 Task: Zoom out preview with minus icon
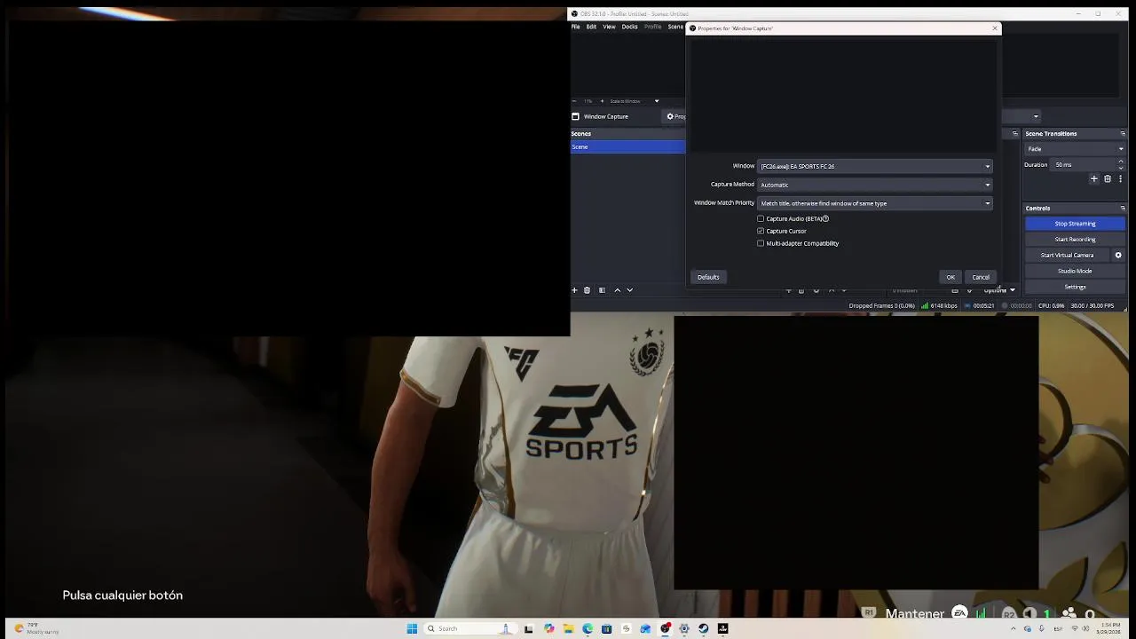pyautogui.click(x=573, y=101)
